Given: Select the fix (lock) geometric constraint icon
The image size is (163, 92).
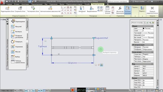Looking at the screenshot, I should point(71,7).
